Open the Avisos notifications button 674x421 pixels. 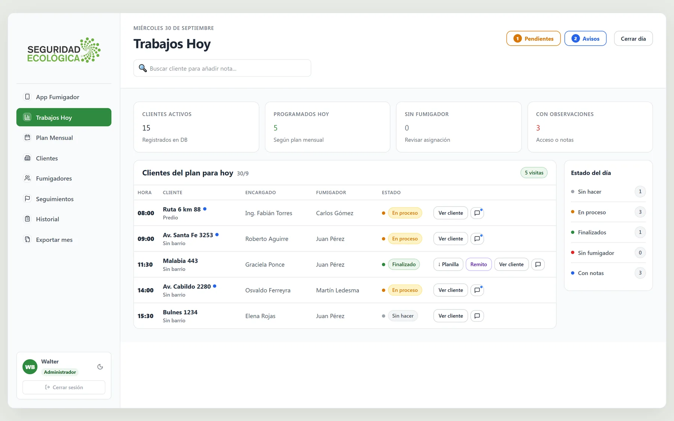pyautogui.click(x=585, y=39)
